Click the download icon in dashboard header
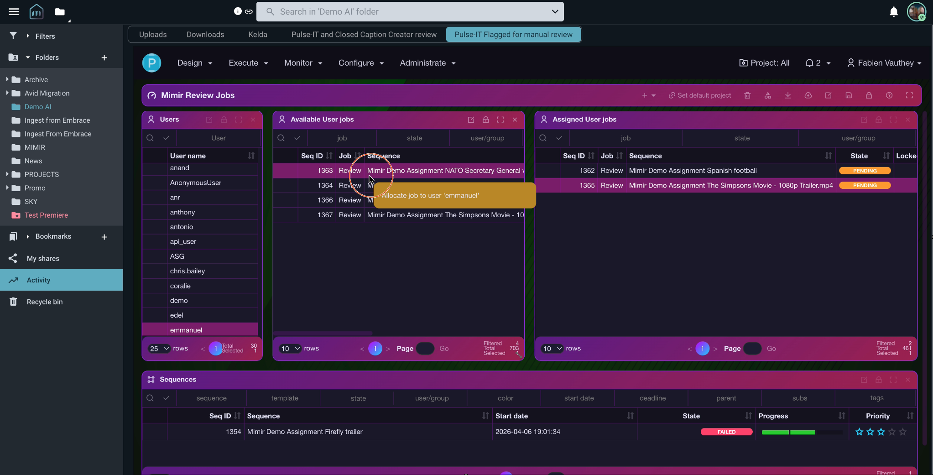Screen dimensions: 933x475 788,95
